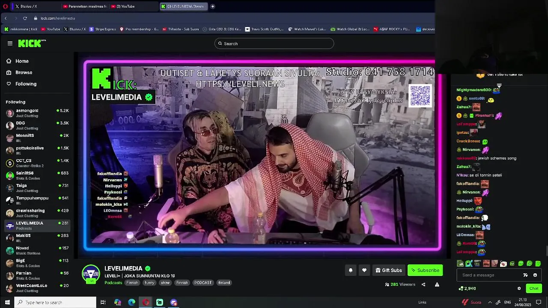The height and width of the screenshot is (308, 548).
Task: Click the Kick logo in the header
Action: pyautogui.click(x=32, y=43)
